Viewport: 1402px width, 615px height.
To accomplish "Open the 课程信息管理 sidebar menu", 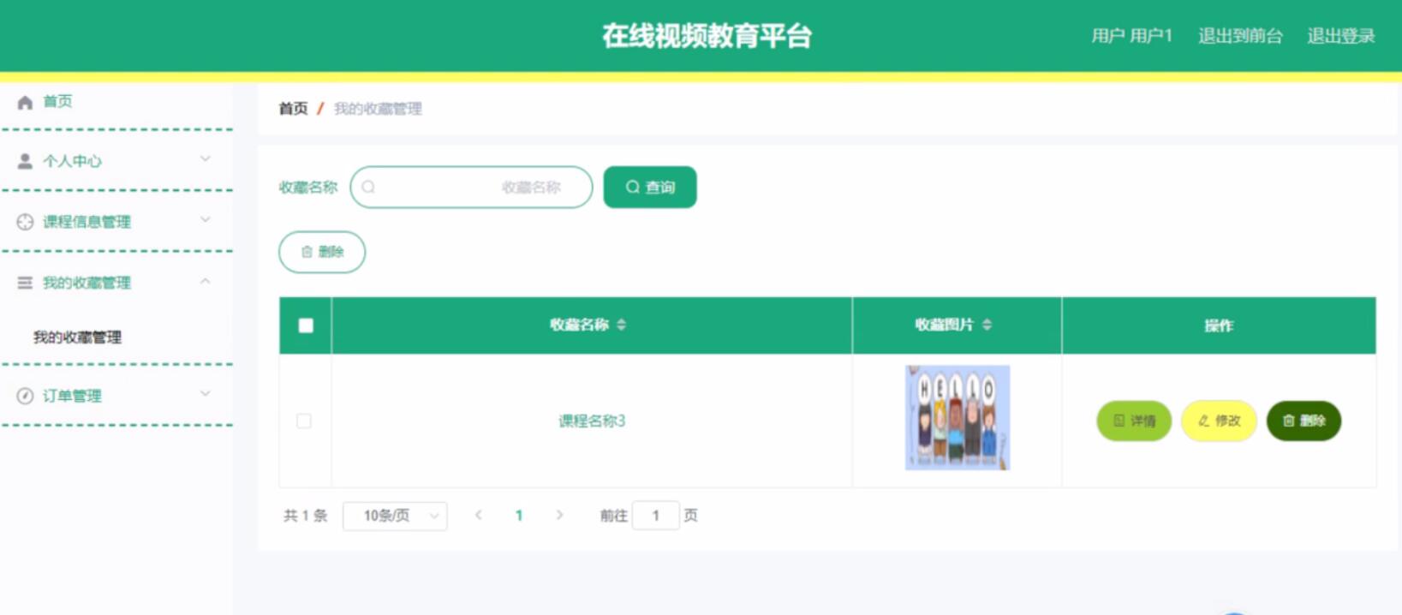I will pos(116,222).
